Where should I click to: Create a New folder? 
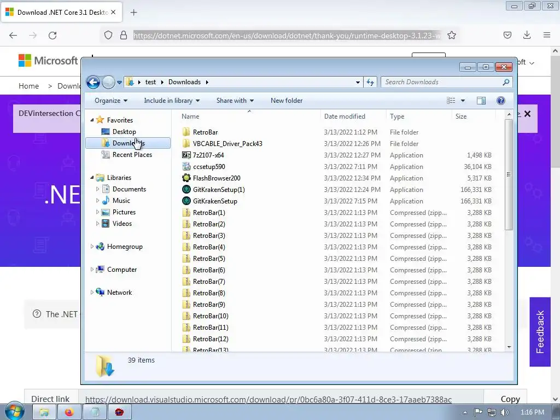pyautogui.click(x=287, y=101)
